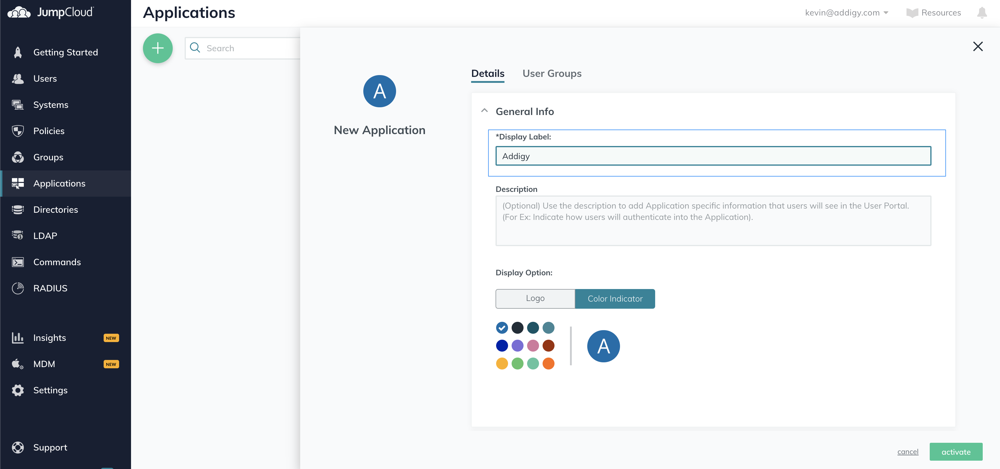Click the Insights chart icon

[18, 338]
